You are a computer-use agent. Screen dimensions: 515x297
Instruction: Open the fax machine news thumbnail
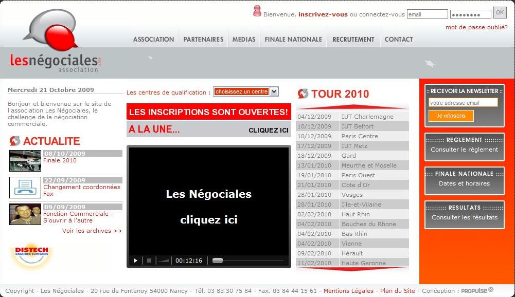(25, 188)
